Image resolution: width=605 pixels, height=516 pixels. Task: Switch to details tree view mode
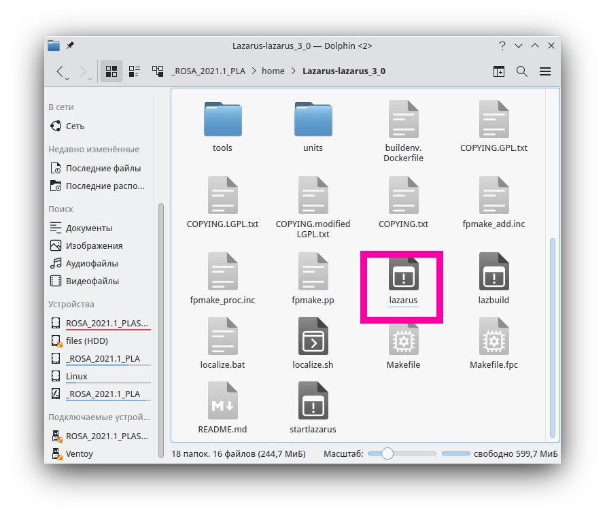click(158, 71)
